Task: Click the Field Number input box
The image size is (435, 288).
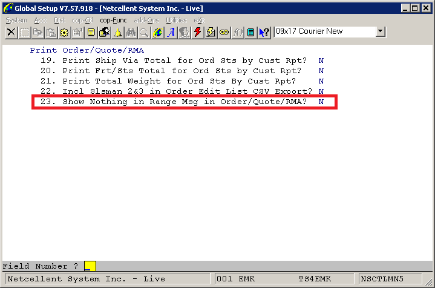Action: point(90,266)
